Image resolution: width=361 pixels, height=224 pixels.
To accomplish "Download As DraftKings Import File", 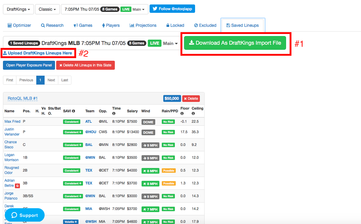I will 235,43.
